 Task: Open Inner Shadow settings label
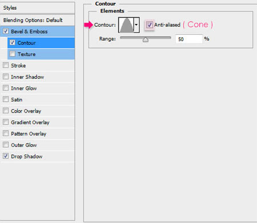(x=27, y=77)
